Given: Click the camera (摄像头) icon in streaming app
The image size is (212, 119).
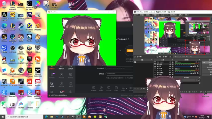Looking at the screenshot, I should [101, 89].
